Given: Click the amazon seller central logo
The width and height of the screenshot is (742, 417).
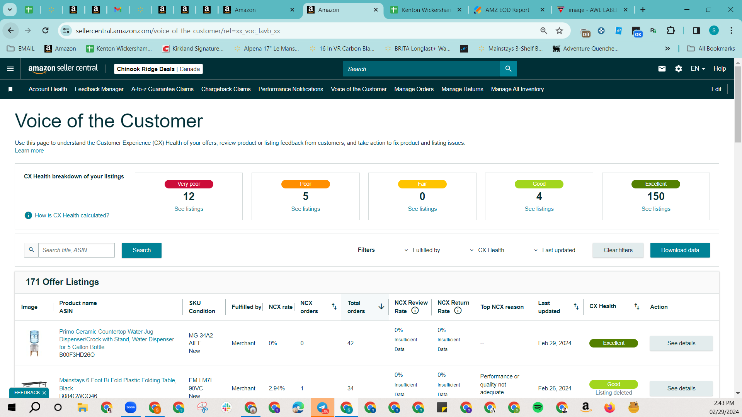Looking at the screenshot, I should pyautogui.click(x=63, y=69).
